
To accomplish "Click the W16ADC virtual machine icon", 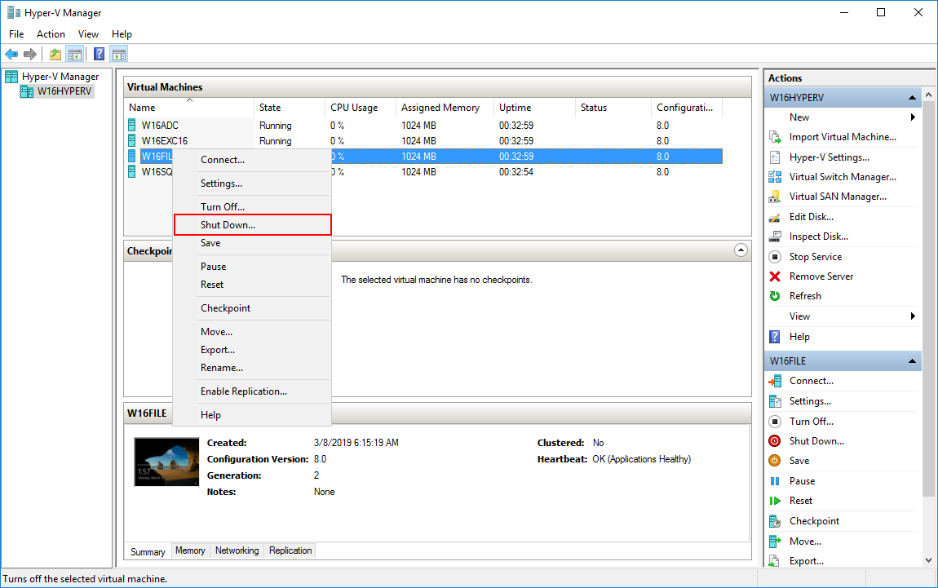I will pos(132,126).
